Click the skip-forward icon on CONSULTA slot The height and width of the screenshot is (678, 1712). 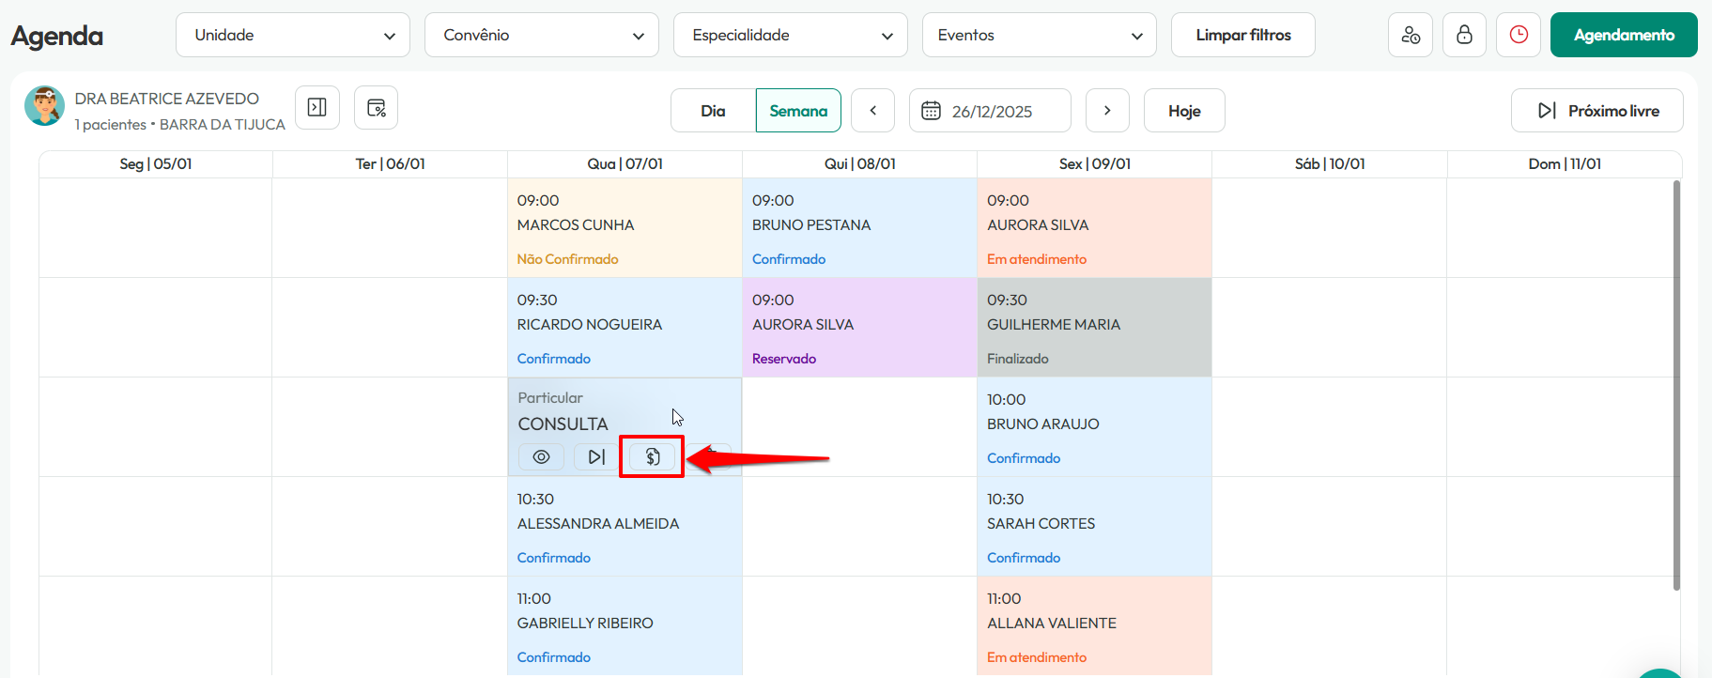(596, 456)
